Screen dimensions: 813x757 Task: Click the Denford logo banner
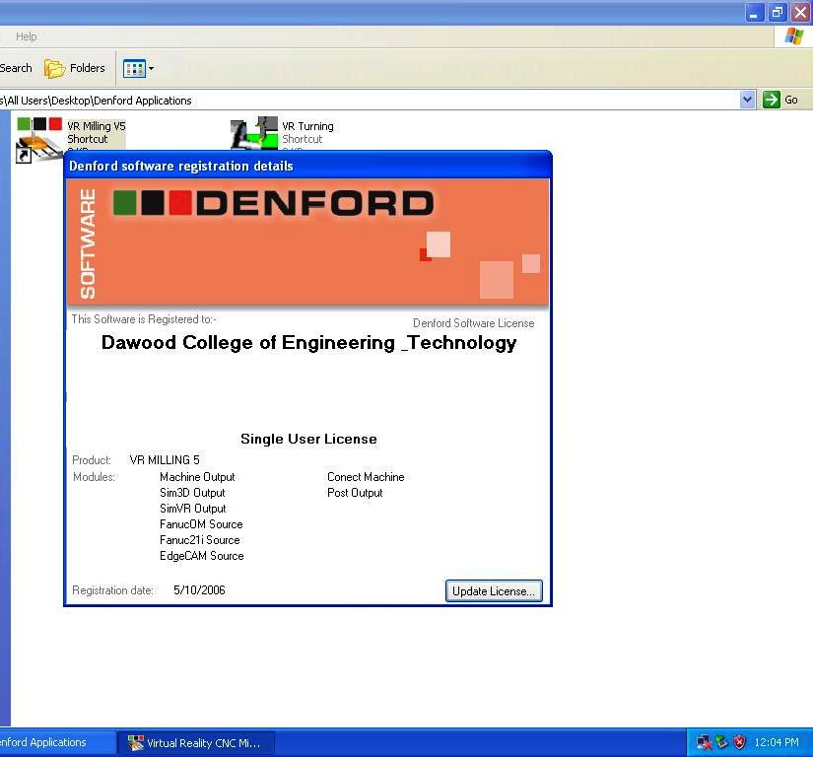[307, 242]
